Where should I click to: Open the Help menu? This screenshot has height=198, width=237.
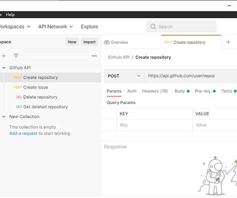(10, 15)
